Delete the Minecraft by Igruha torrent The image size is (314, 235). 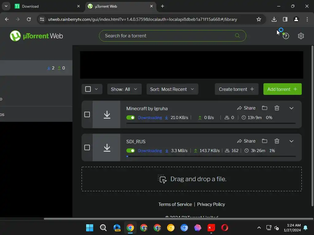pyautogui.click(x=277, y=108)
